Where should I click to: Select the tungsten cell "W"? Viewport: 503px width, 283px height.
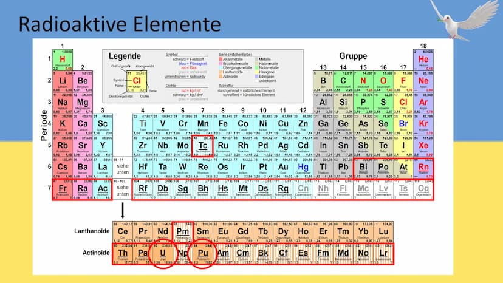click(x=183, y=168)
